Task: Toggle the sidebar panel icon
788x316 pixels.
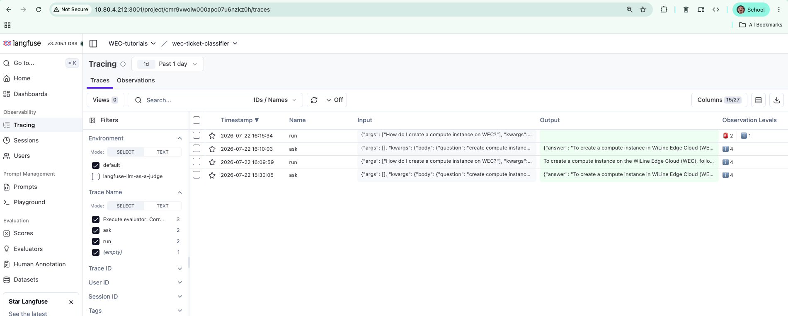Action: 93,43
